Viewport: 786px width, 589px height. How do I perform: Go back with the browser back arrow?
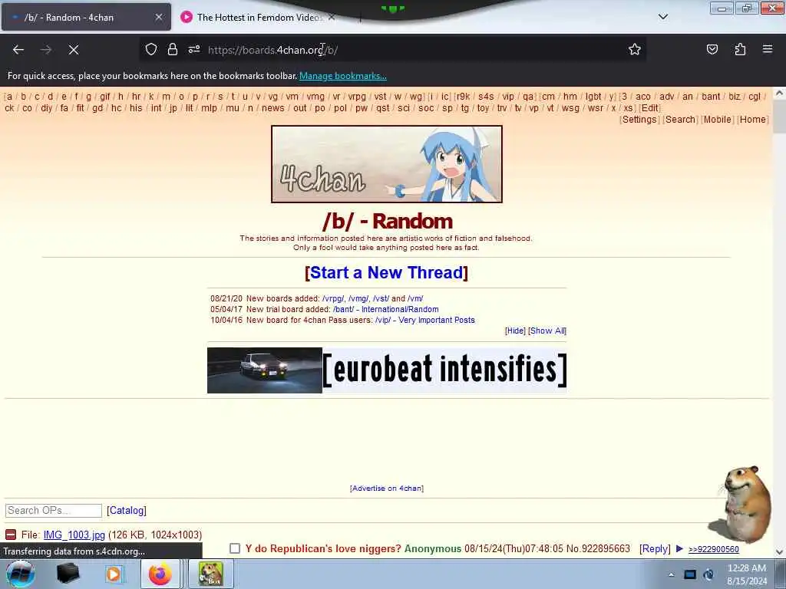[x=18, y=50]
